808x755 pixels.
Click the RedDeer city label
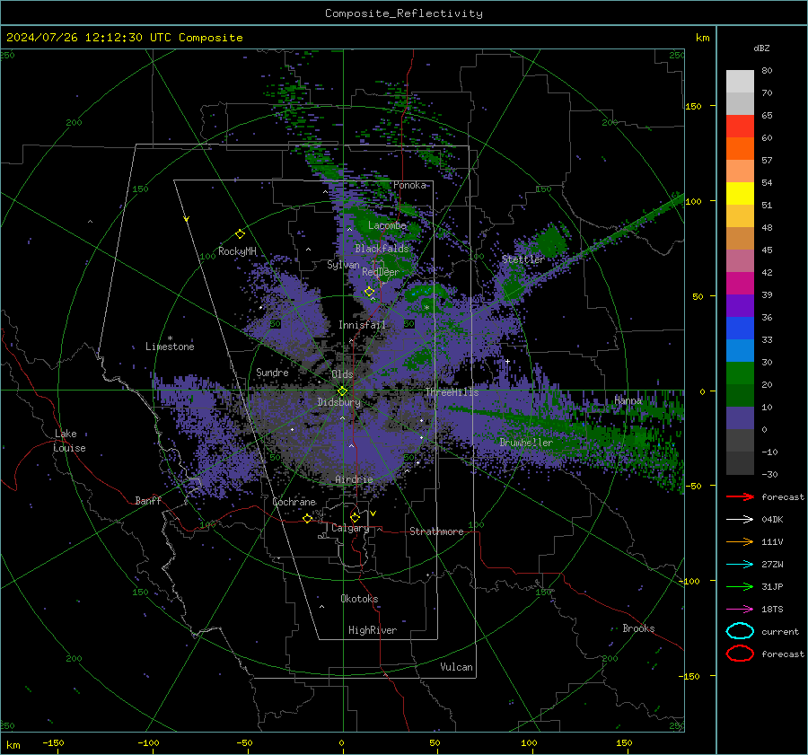click(381, 272)
